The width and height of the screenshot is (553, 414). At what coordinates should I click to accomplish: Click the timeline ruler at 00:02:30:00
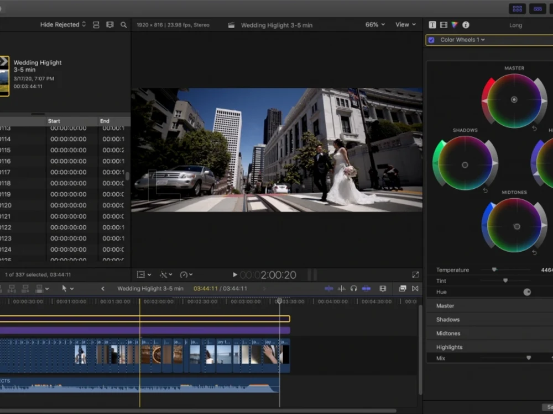point(202,302)
